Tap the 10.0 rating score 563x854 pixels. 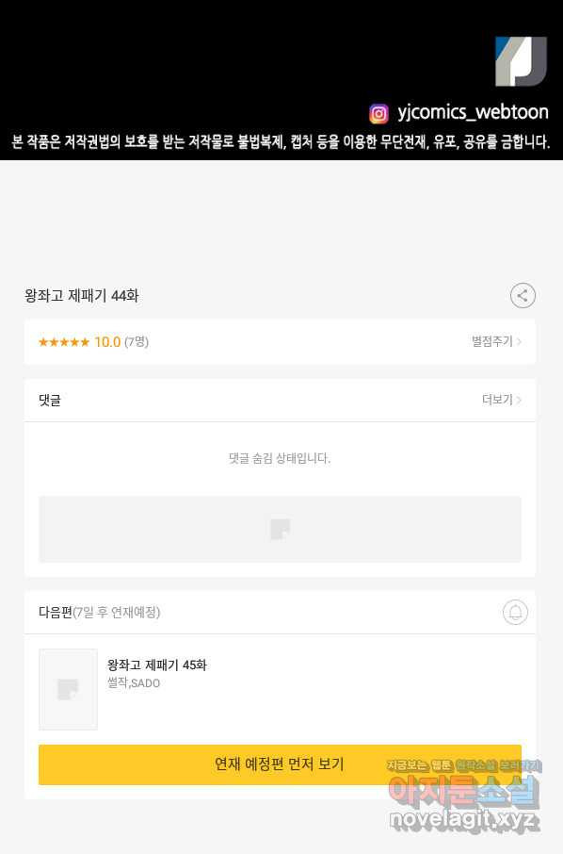click(107, 342)
